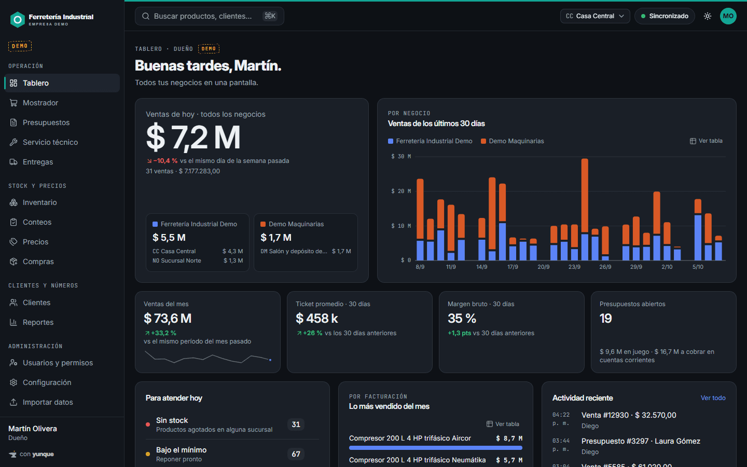Click the Ticket promedio $ 458 k value
Image resolution: width=747 pixels, height=467 pixels.
317,318
